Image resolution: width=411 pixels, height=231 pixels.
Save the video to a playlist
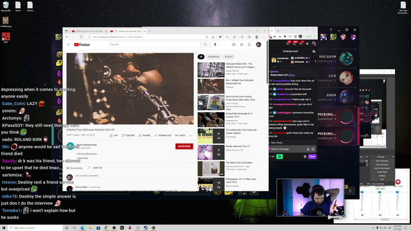point(180,135)
